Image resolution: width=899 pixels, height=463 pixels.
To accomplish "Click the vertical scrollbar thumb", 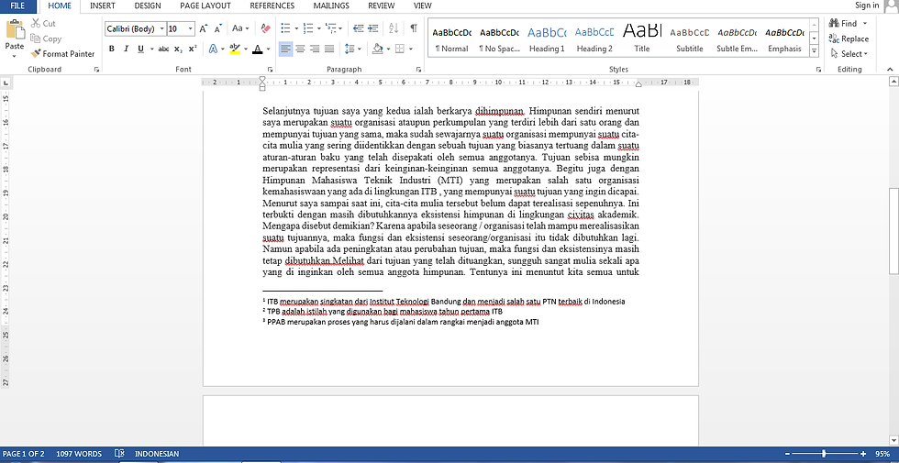I will coord(893,232).
